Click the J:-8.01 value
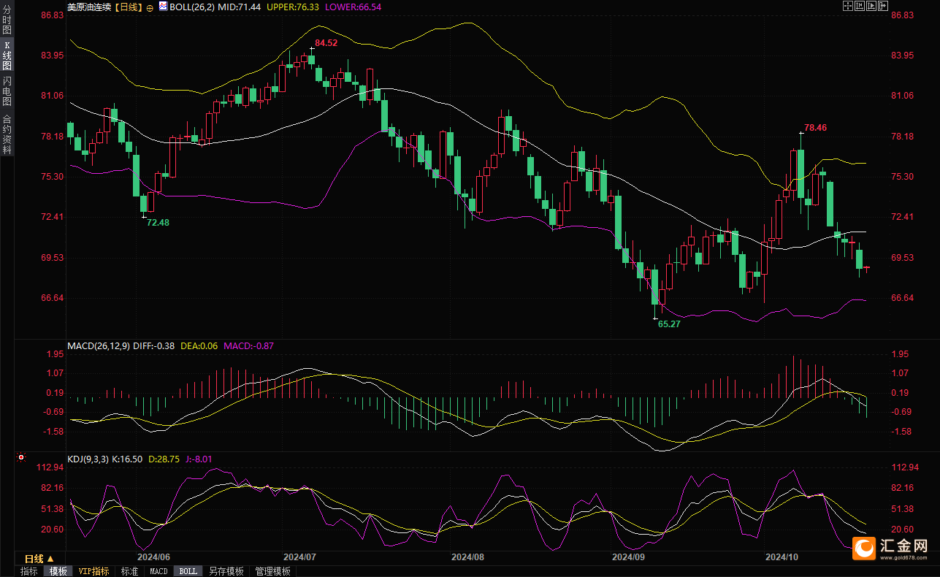Viewport: 940px width, 577px height. (198, 459)
